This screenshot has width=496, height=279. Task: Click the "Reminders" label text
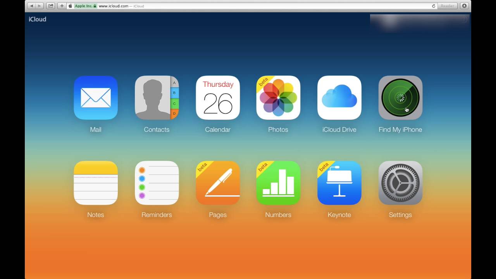(157, 215)
